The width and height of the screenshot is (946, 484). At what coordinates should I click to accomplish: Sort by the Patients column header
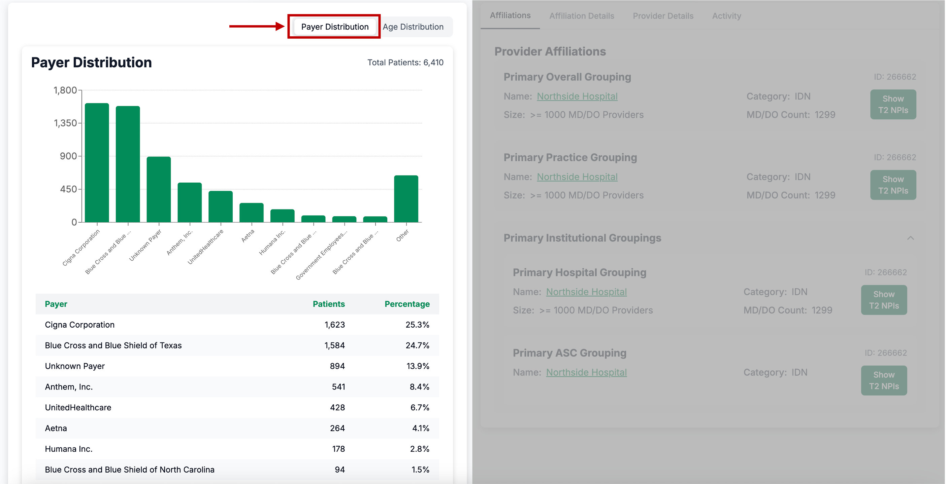328,304
